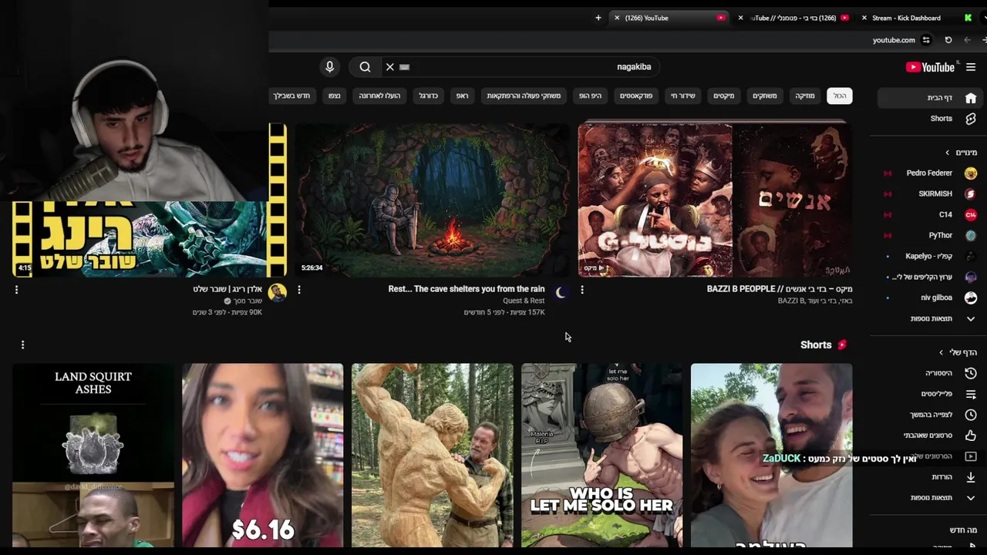
Task: Click the magnifier search button
Action: click(365, 67)
